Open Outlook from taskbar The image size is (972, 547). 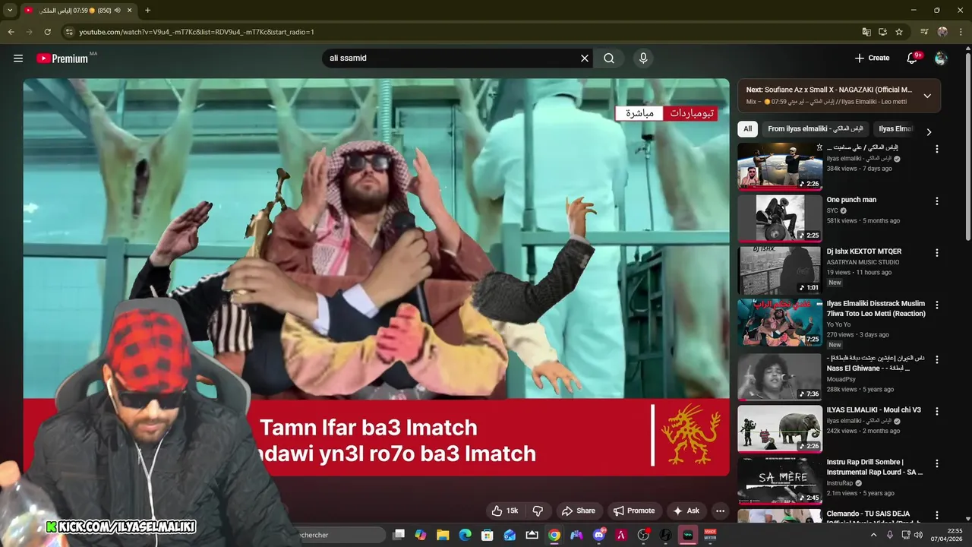click(510, 535)
